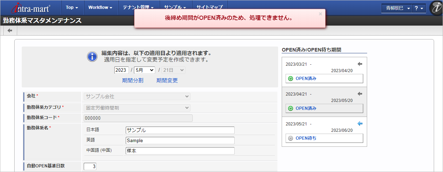This screenshot has width=443, height=172.
Task: Click the OPEN待ち button
Action: click(324, 138)
